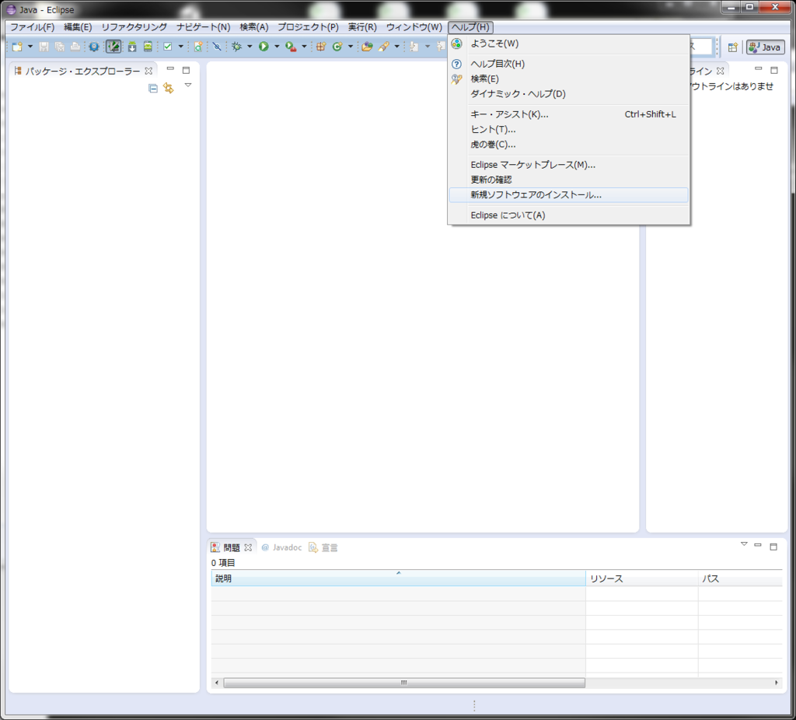Open the Run configurations dropdown arrow
The image size is (796, 720).
(277, 47)
